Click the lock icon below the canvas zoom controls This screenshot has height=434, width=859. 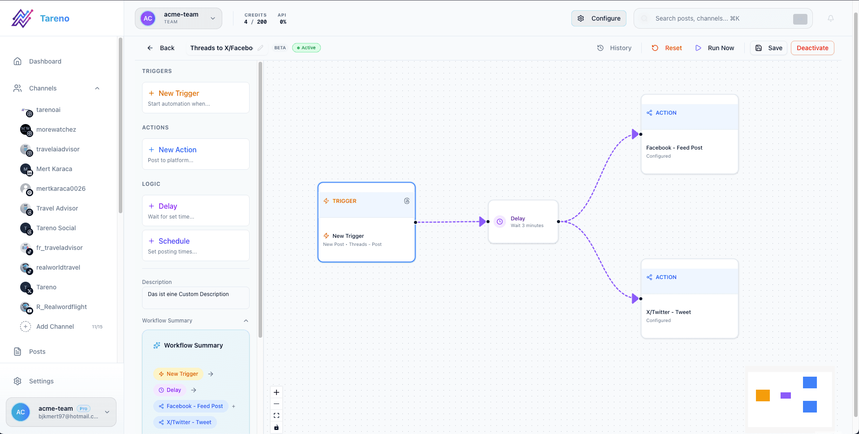tap(276, 428)
